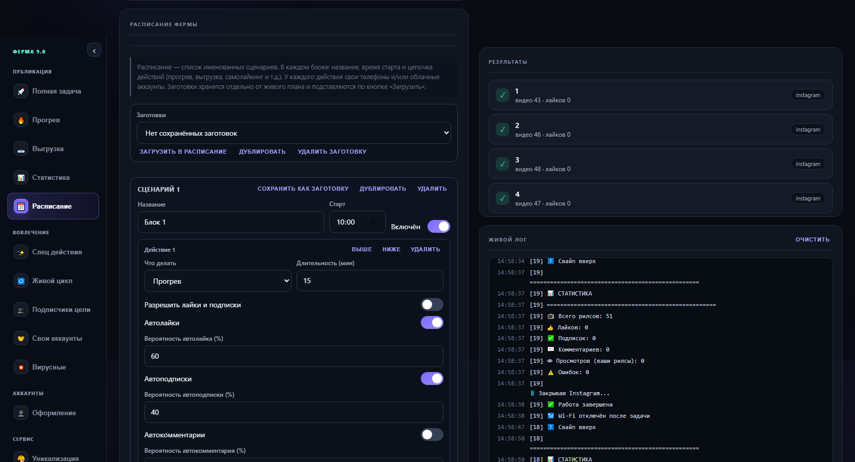Enable Разрешить лайки и подписки switch
855x462 pixels.
tap(432, 305)
